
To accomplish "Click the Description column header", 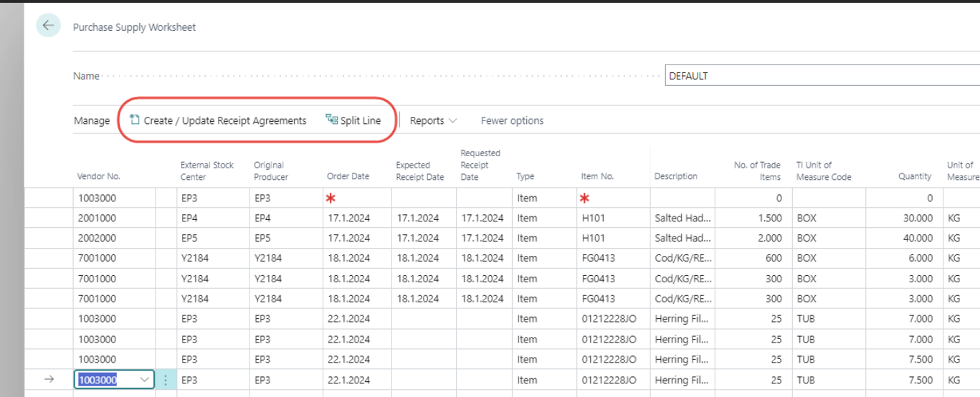I will coord(675,176).
